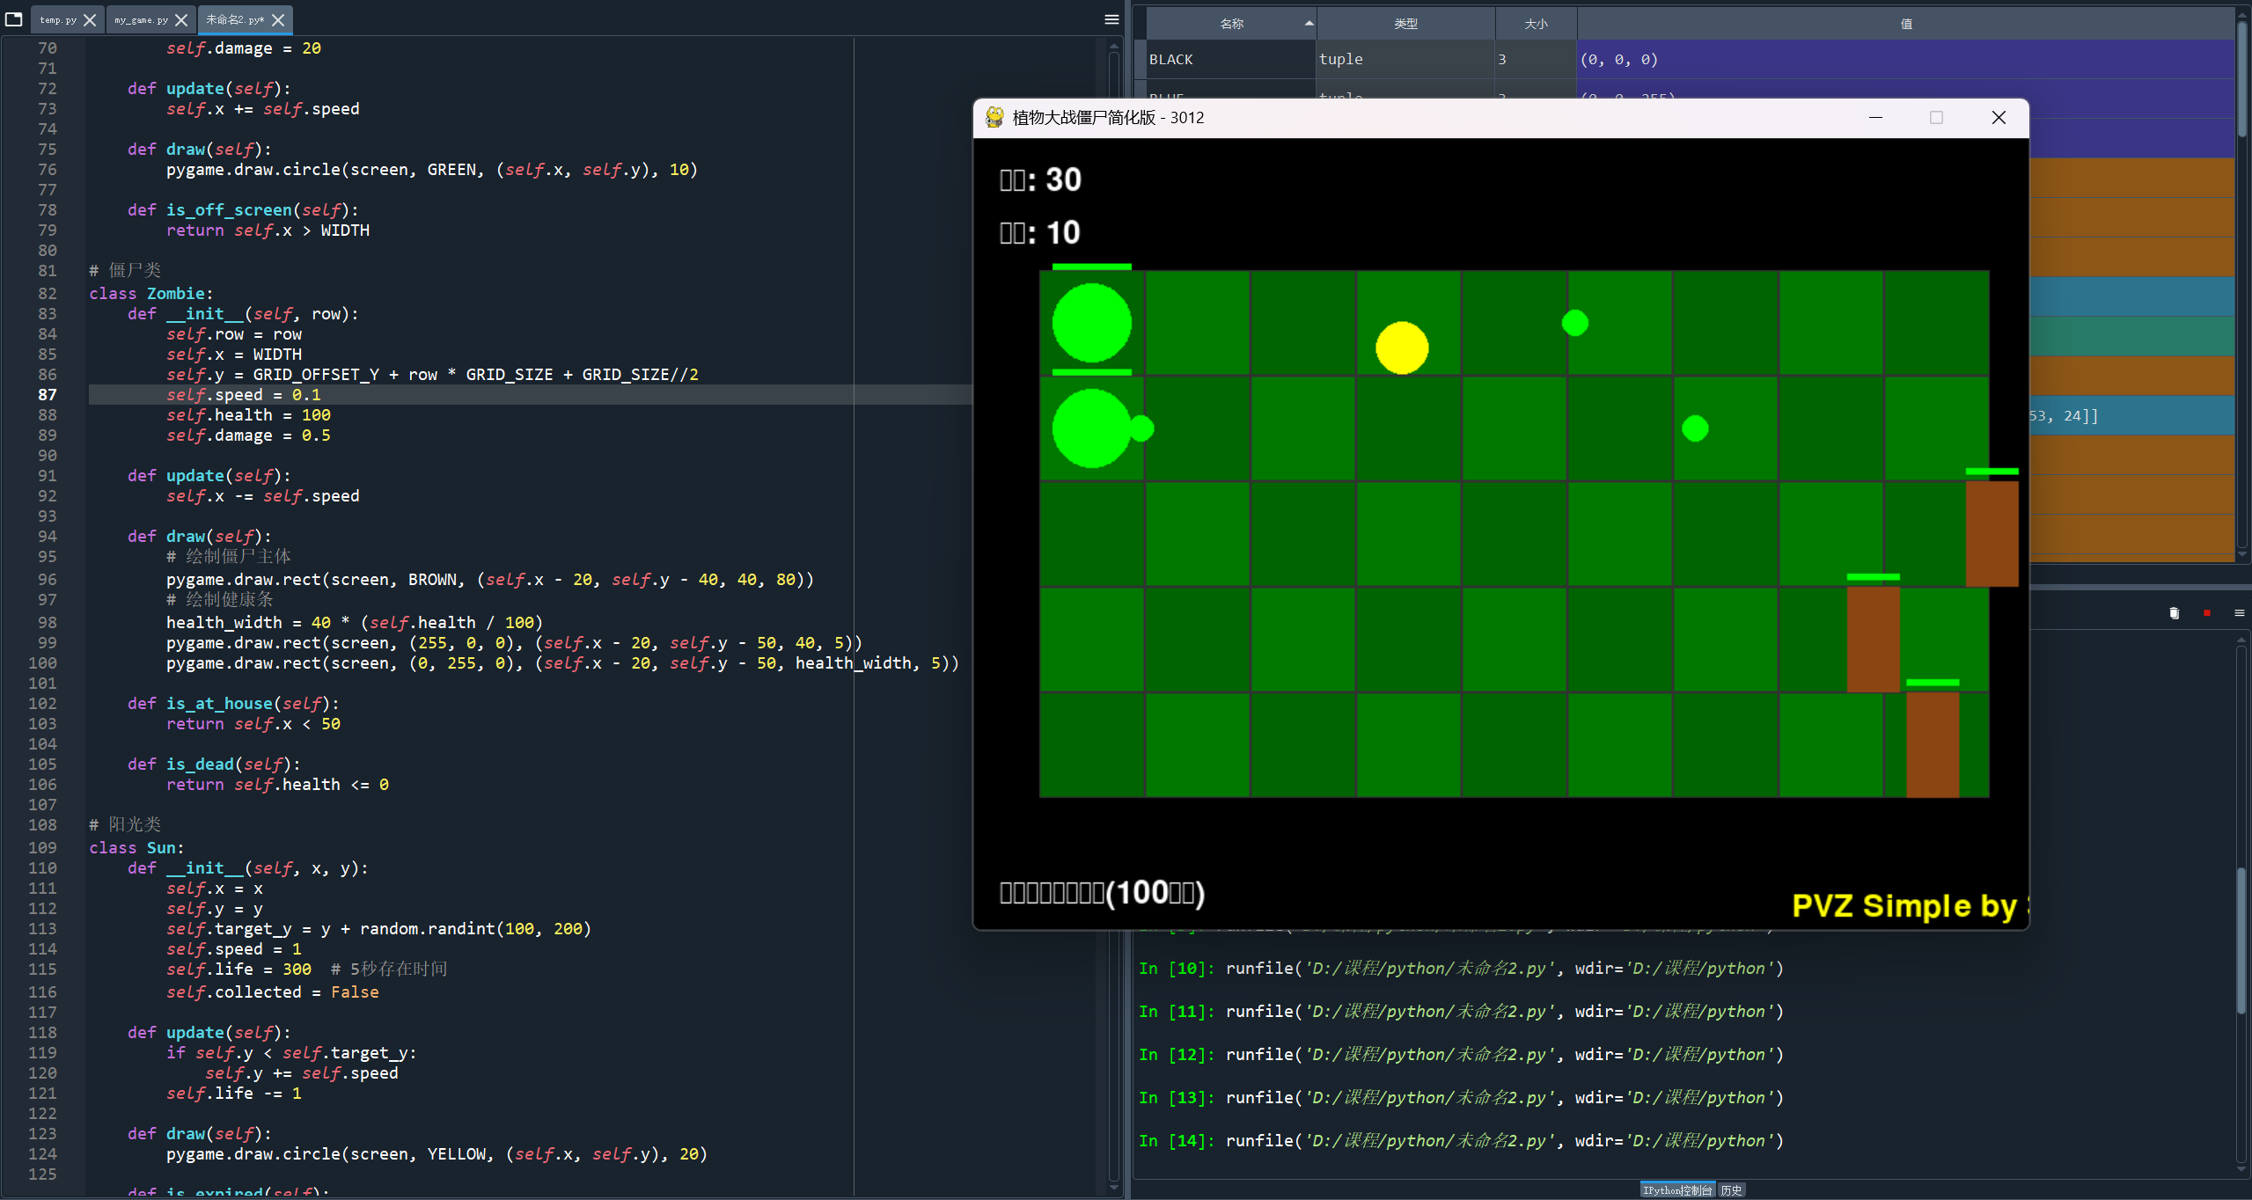Viewport: 2252px width, 1200px height.
Task: Click the 大小 size column header
Action: (x=1536, y=24)
